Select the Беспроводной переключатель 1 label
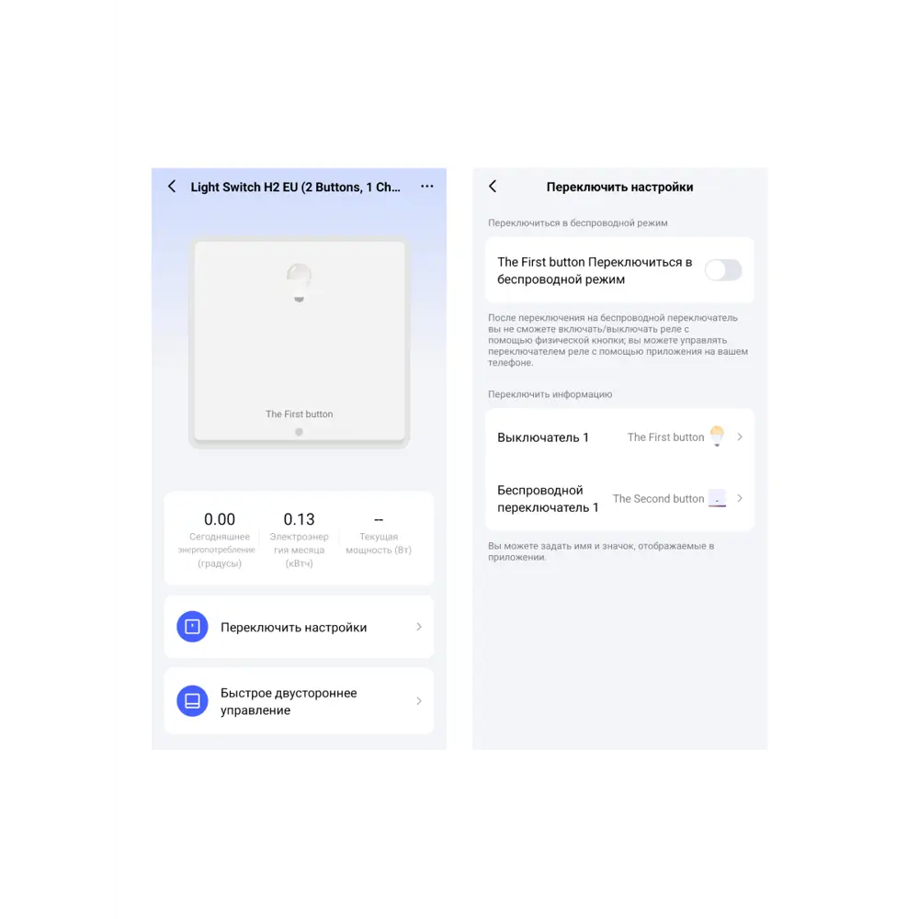Image resolution: width=919 pixels, height=919 pixels. (548, 499)
